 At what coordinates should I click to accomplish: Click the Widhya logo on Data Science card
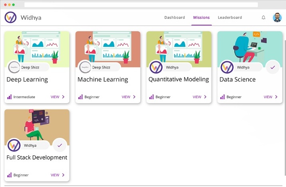coord(227,67)
